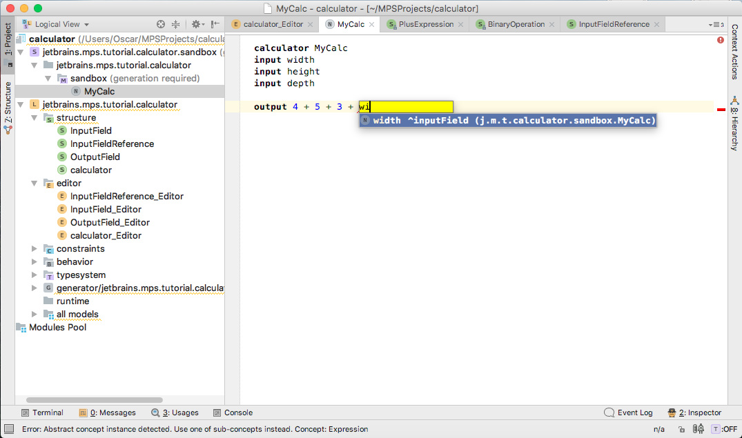
Task: Show the hidden tabs list icon
Action: 716,25
